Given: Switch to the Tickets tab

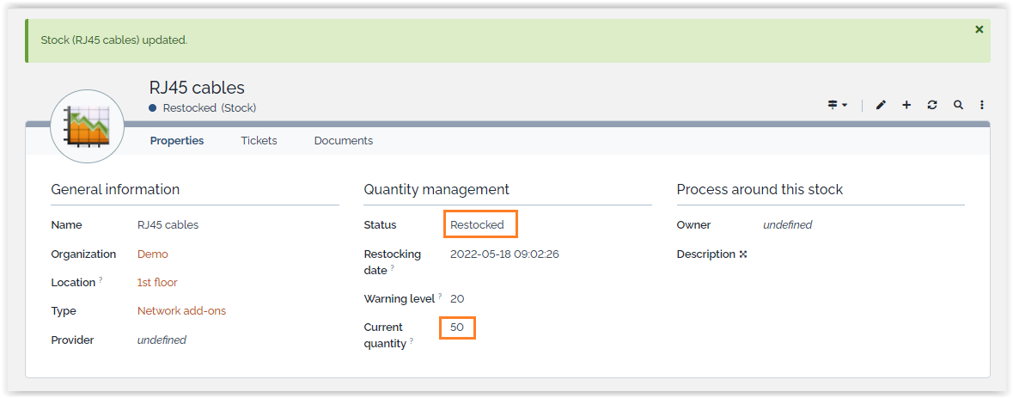Looking at the screenshot, I should [259, 140].
